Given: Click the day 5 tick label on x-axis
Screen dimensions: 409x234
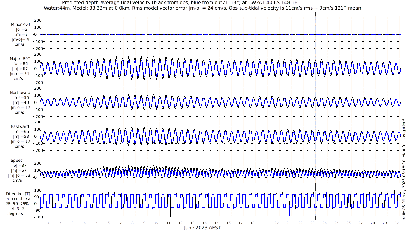Looking at the screenshot, I should (96, 223).
